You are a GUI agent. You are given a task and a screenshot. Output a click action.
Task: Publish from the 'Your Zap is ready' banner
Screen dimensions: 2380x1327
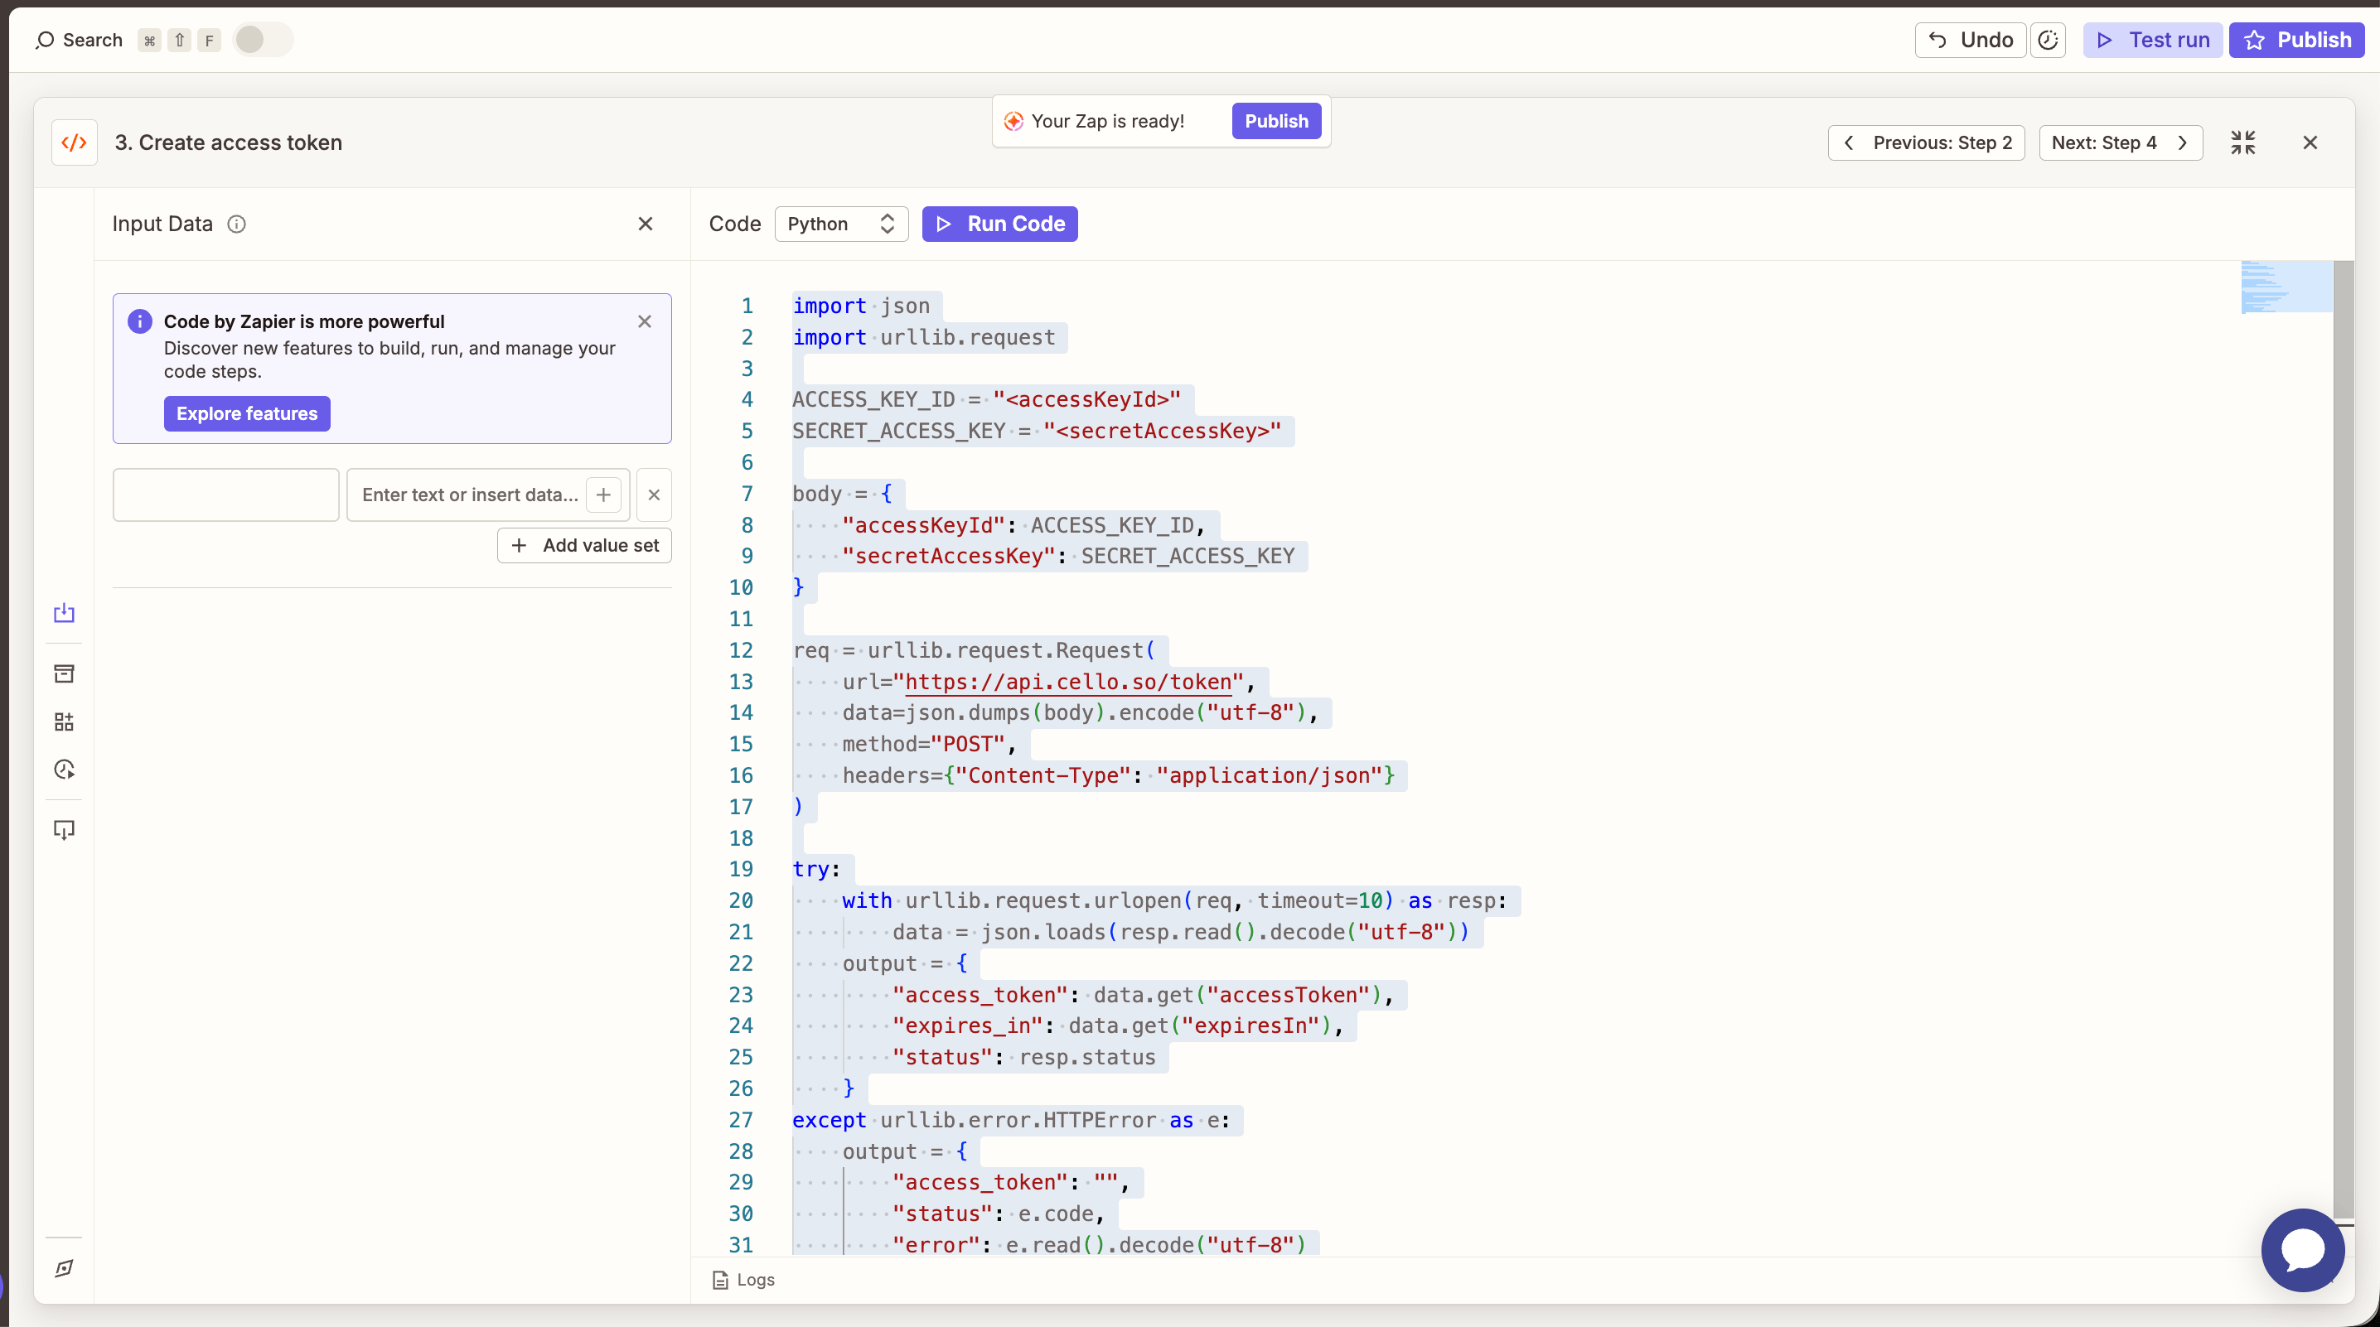(1276, 121)
